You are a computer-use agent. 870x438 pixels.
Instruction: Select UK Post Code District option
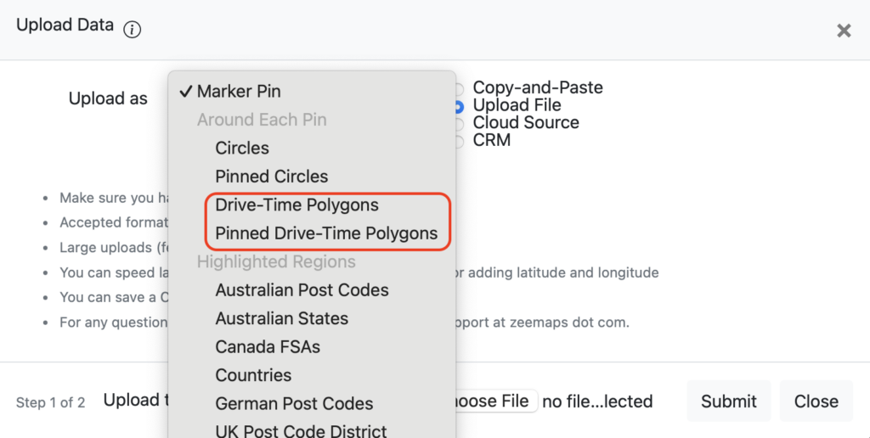click(312, 431)
